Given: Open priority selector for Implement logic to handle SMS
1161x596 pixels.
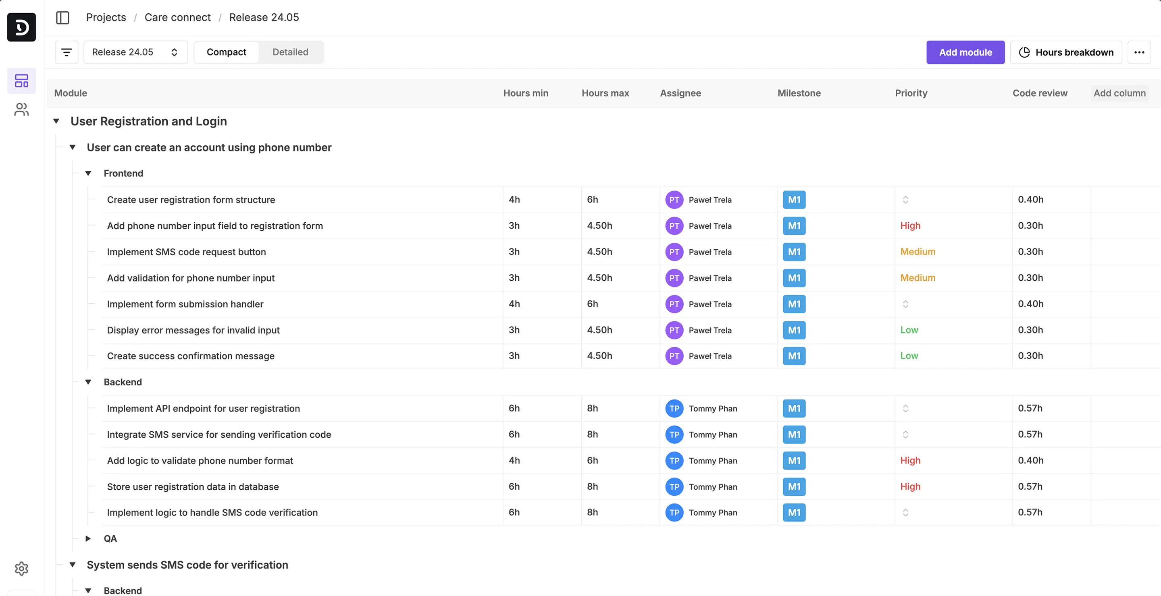Looking at the screenshot, I should coord(905,513).
